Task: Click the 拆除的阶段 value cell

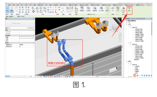Action: click(26, 47)
